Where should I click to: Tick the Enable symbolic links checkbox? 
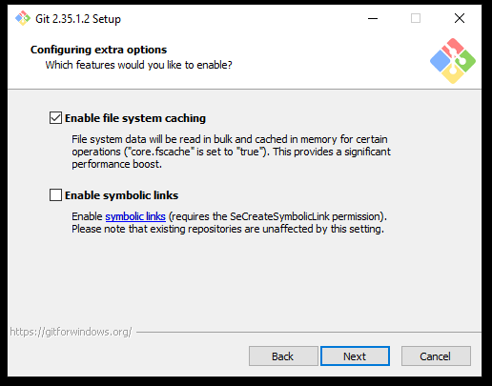(55, 195)
